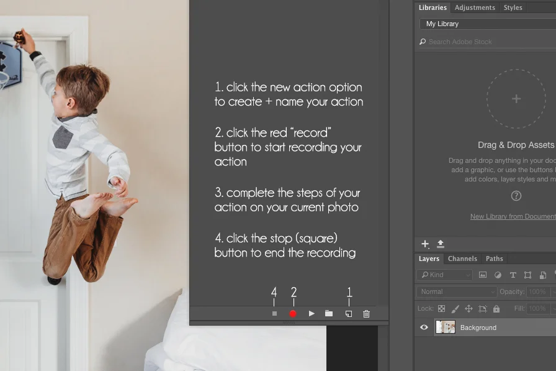Switch to the Libraries tab

tap(433, 7)
